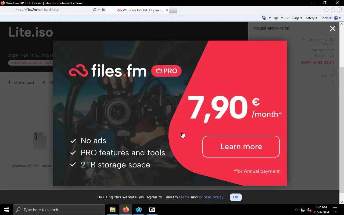Click the network tray icon

pyautogui.click(x=303, y=210)
